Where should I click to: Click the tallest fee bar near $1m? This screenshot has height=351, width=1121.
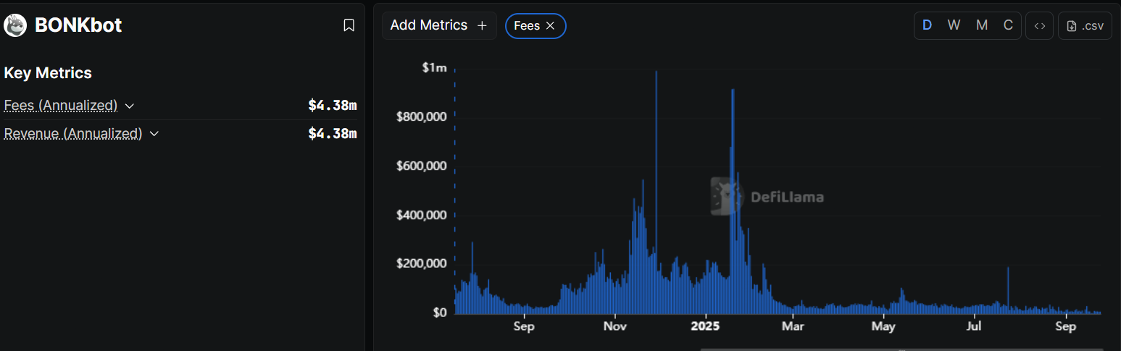click(656, 192)
